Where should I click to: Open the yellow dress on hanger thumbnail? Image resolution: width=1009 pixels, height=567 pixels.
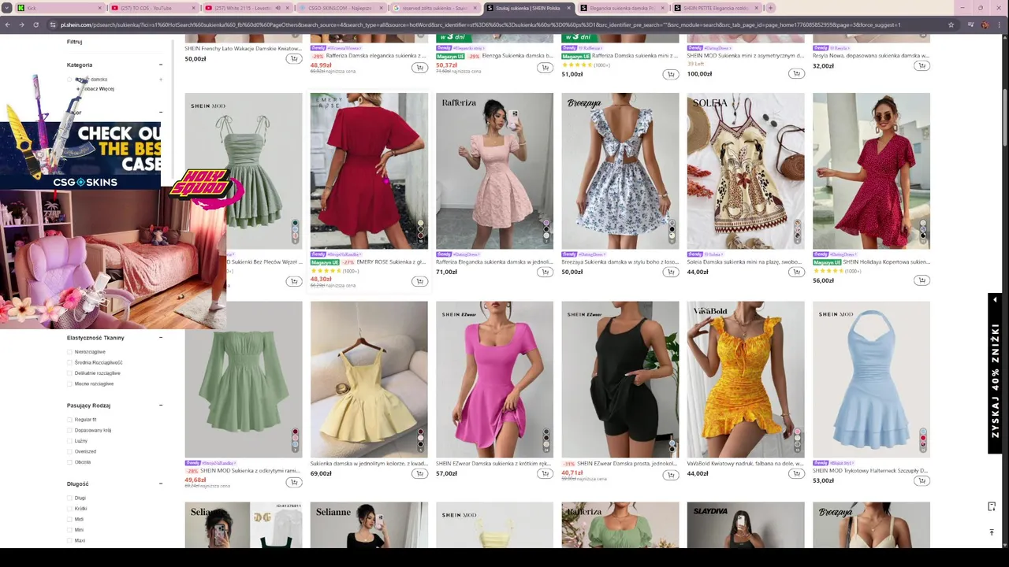(x=369, y=379)
